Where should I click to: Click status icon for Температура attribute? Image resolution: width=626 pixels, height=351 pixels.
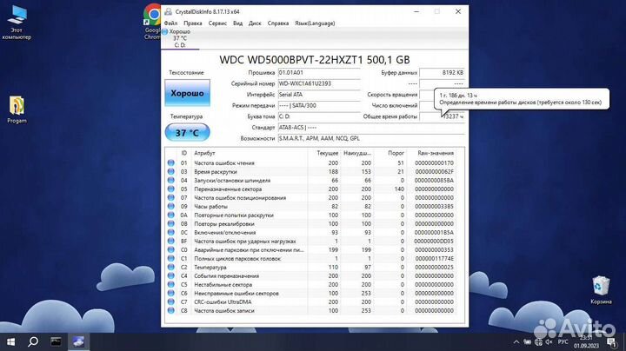tap(171, 268)
